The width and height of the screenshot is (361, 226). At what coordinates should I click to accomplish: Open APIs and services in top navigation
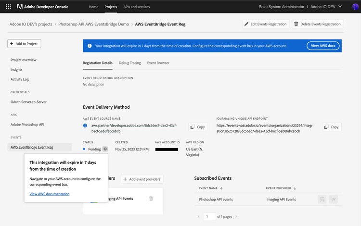tap(136, 7)
